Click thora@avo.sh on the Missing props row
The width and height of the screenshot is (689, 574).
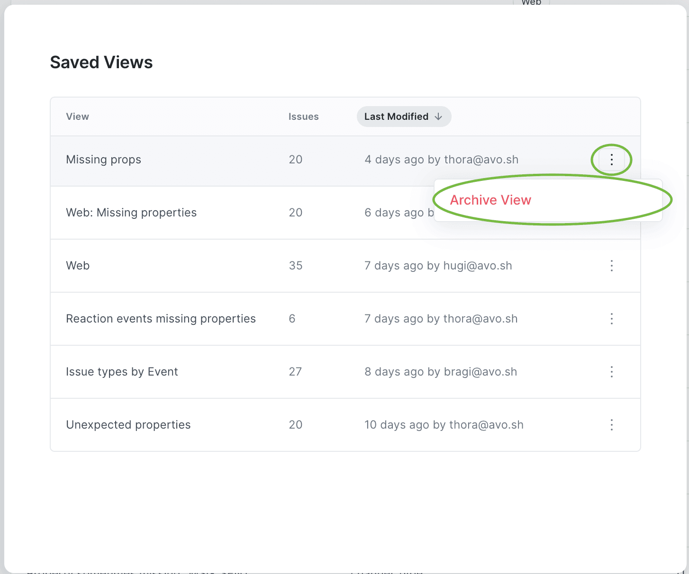(x=481, y=160)
